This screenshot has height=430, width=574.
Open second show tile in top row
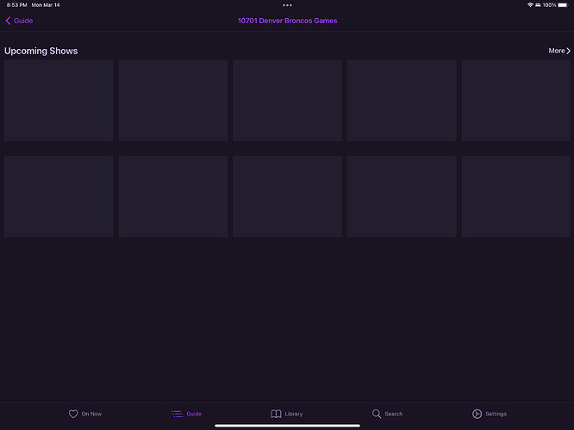pyautogui.click(x=173, y=101)
